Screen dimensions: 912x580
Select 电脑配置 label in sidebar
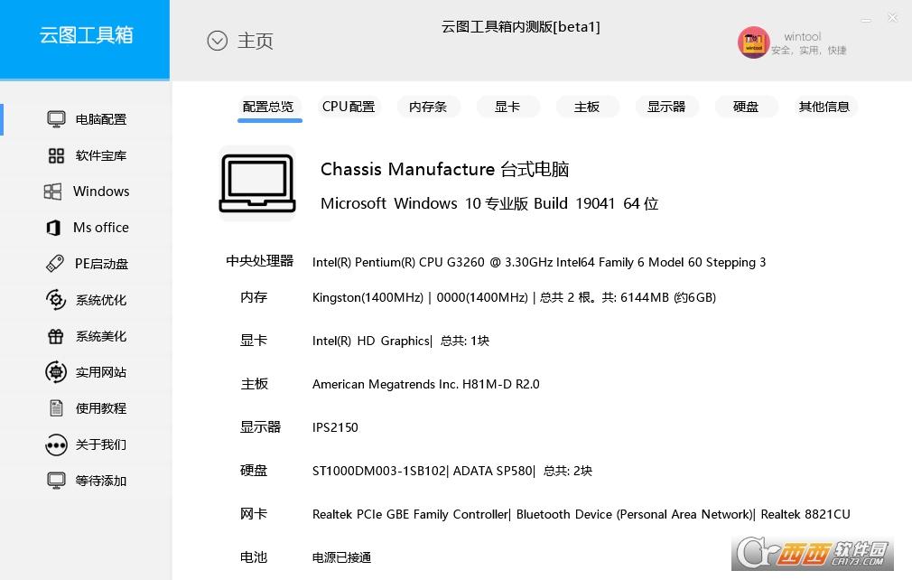[x=101, y=119]
